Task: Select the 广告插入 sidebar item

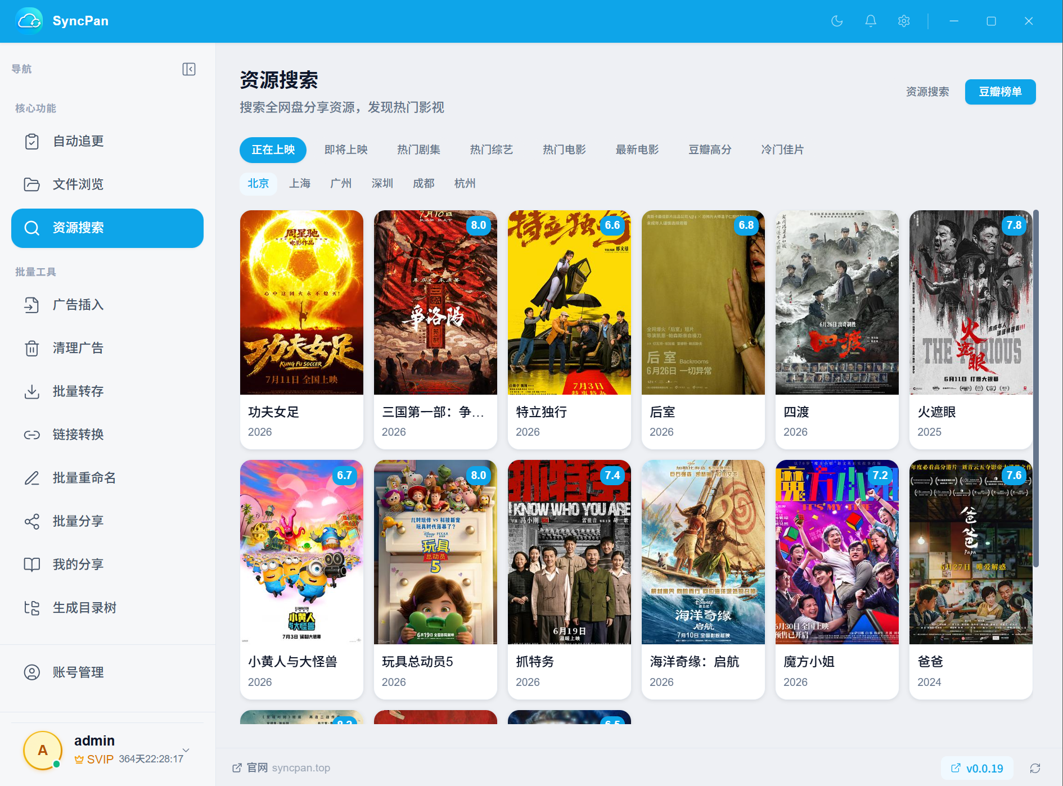Action: pyautogui.click(x=107, y=305)
